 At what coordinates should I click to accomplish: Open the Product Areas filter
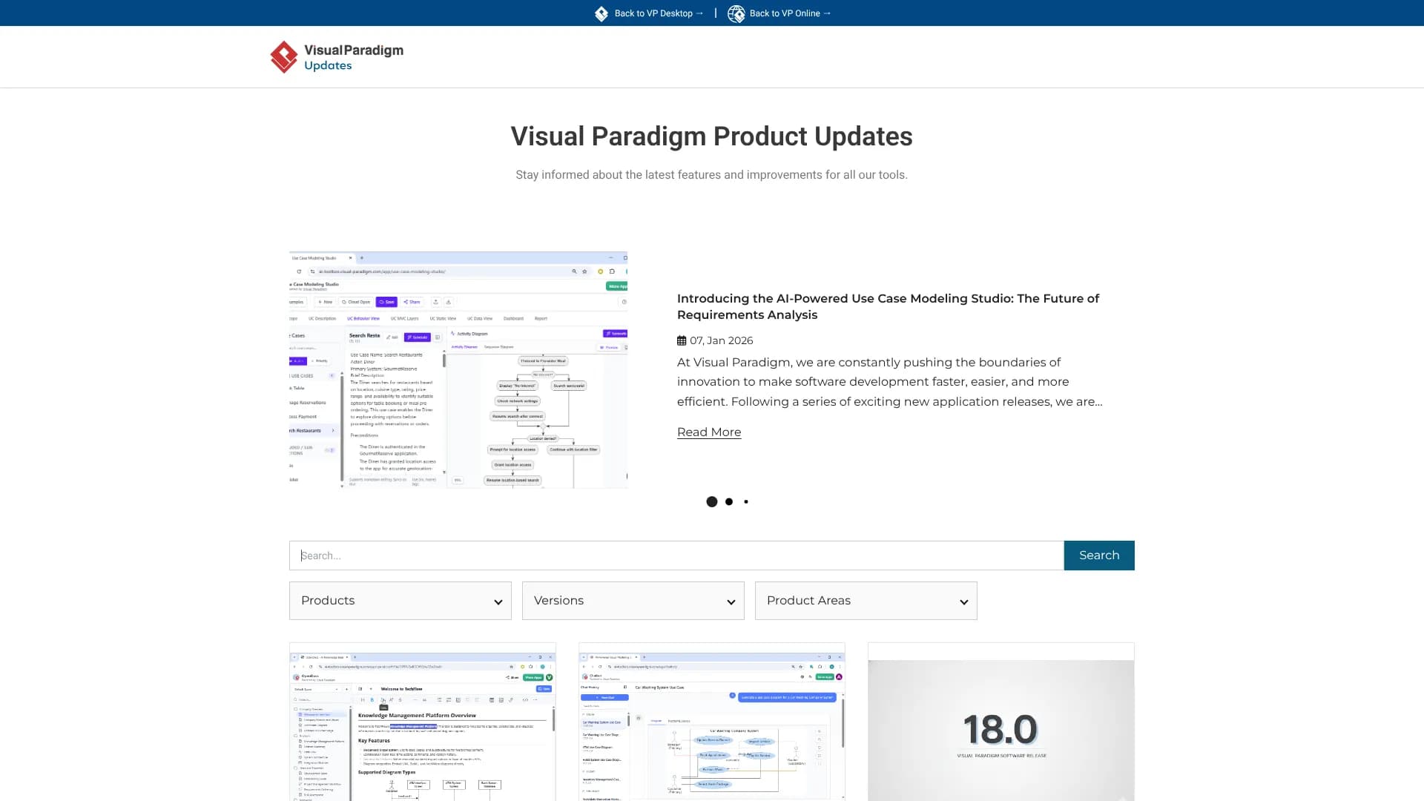pos(866,601)
